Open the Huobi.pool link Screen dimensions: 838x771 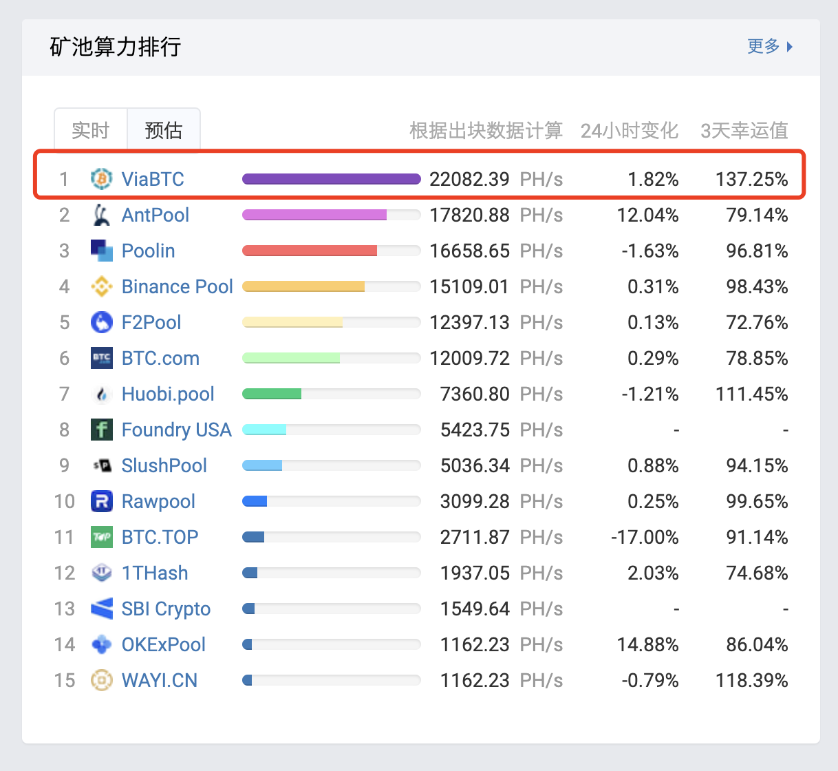click(168, 394)
